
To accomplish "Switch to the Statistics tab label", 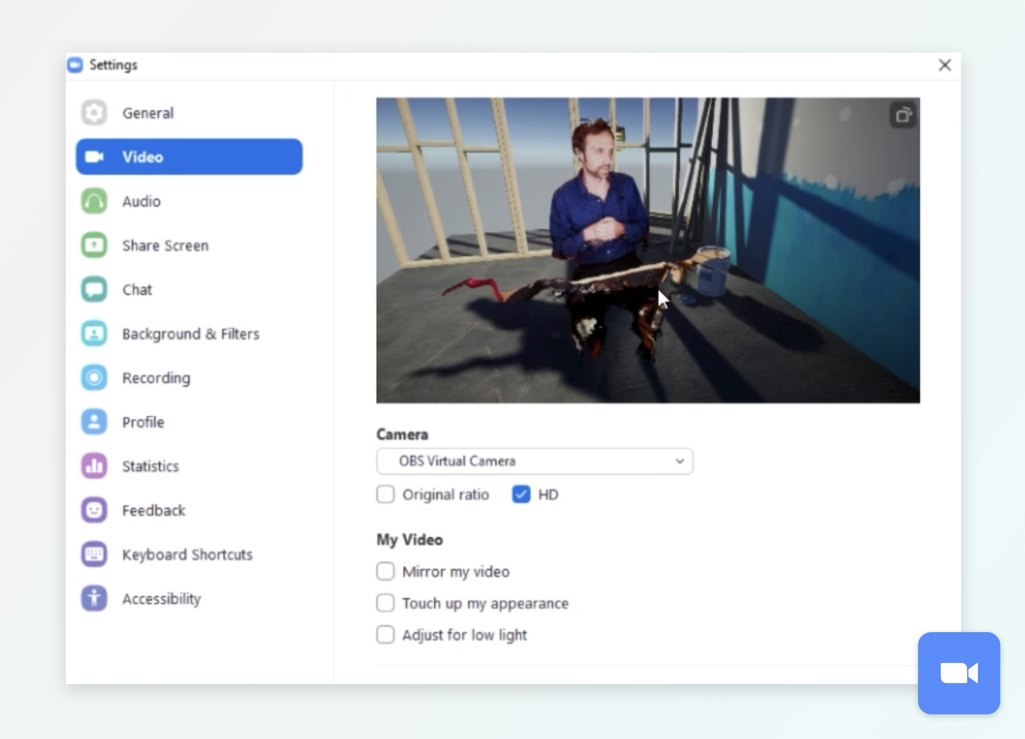I will [x=150, y=466].
